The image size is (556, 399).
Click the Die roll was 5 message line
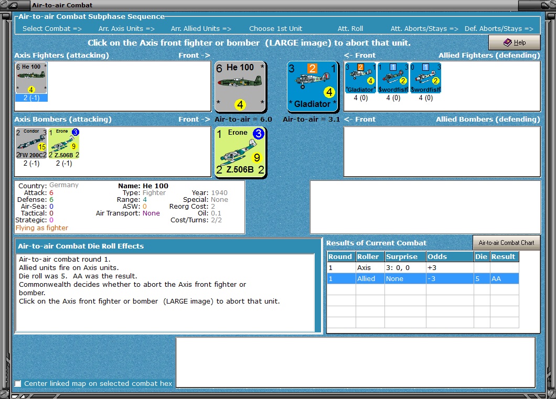tap(78, 276)
